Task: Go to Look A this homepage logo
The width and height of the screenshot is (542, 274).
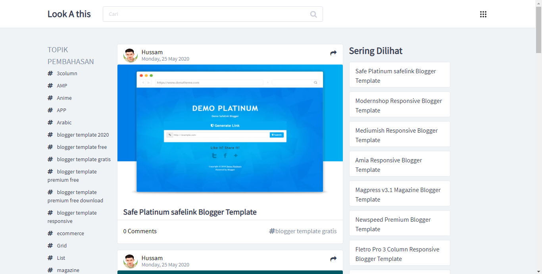Action: coord(69,14)
